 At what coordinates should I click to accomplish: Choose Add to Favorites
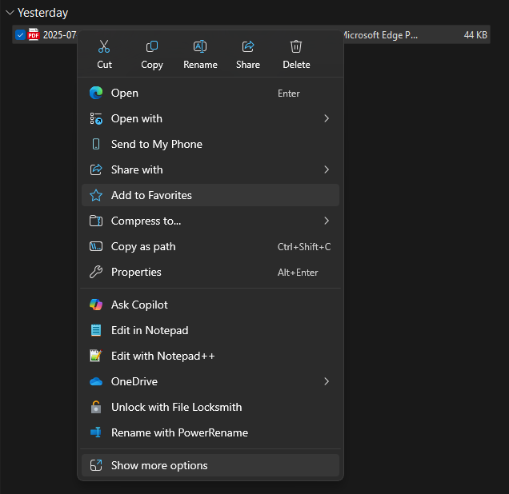pyautogui.click(x=210, y=195)
